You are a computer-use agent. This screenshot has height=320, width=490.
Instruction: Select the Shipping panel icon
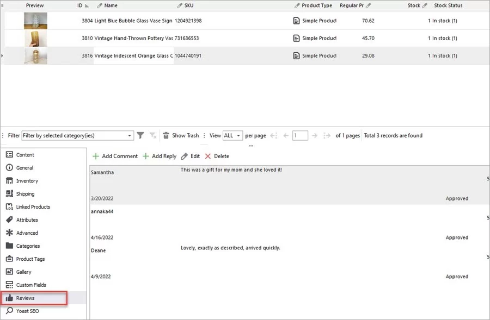[x=10, y=193]
